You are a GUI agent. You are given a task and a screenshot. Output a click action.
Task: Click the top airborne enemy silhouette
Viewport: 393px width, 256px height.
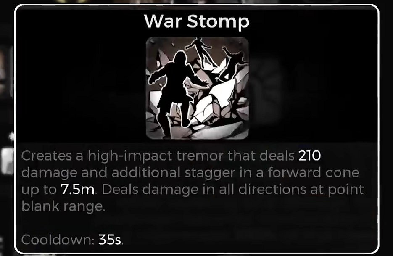pyautogui.click(x=200, y=50)
